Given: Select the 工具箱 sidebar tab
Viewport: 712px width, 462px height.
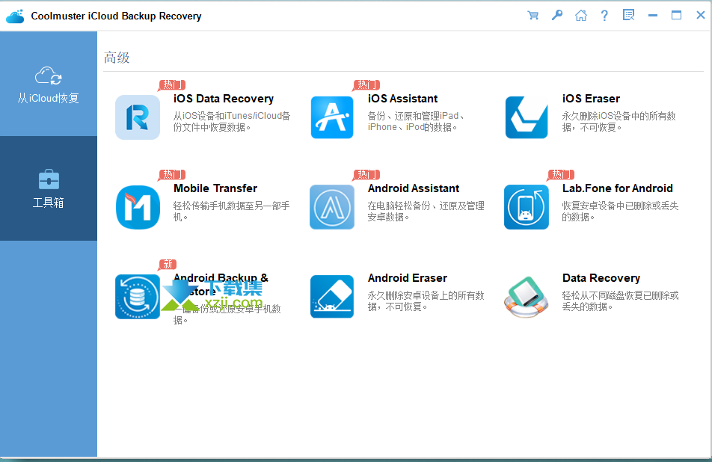Looking at the screenshot, I should click(x=49, y=188).
